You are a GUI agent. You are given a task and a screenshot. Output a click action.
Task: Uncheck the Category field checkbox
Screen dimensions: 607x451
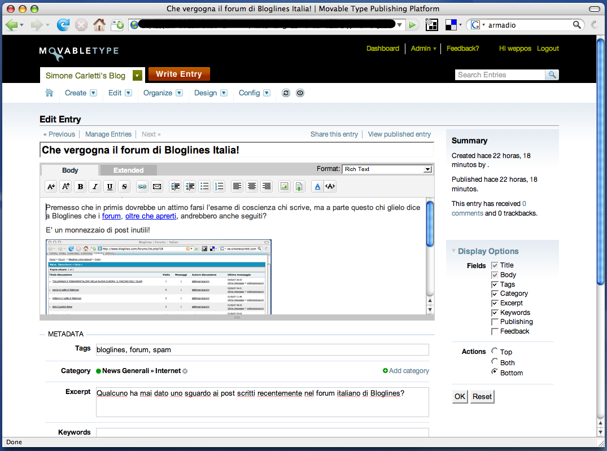(x=494, y=294)
